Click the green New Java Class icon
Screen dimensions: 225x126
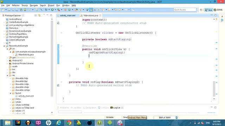(x=70, y=10)
